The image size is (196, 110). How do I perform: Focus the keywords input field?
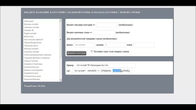pos(104,32)
